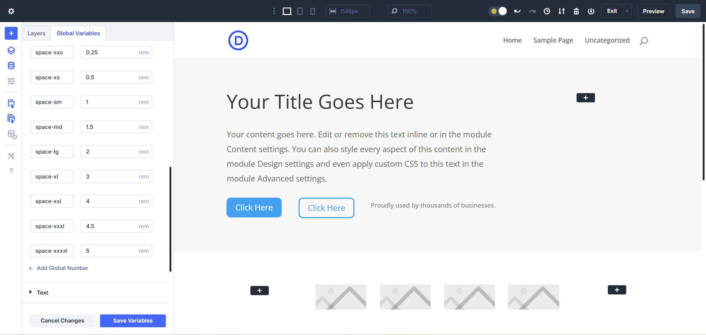Select the Global Variables tab
Image resolution: width=706 pixels, height=335 pixels.
[78, 33]
